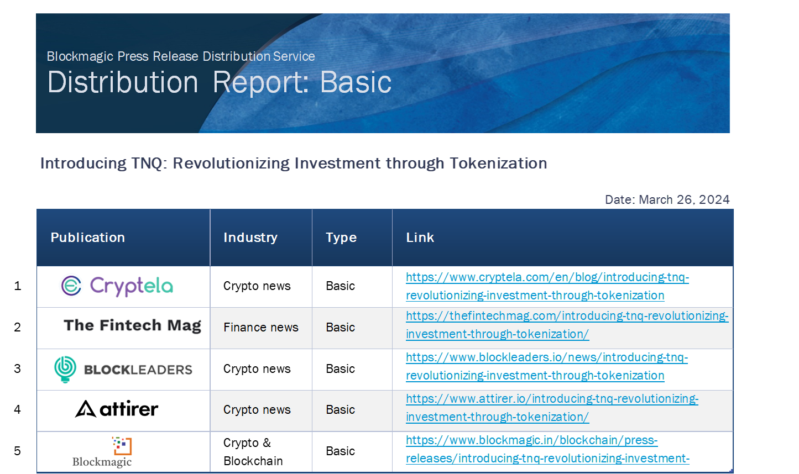This screenshot has height=474, width=799.
Task: Click row number 5
Action: (x=18, y=451)
